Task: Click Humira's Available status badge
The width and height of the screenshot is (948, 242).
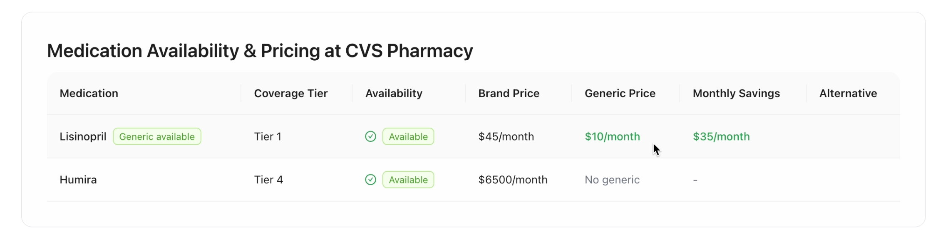Action: point(408,180)
